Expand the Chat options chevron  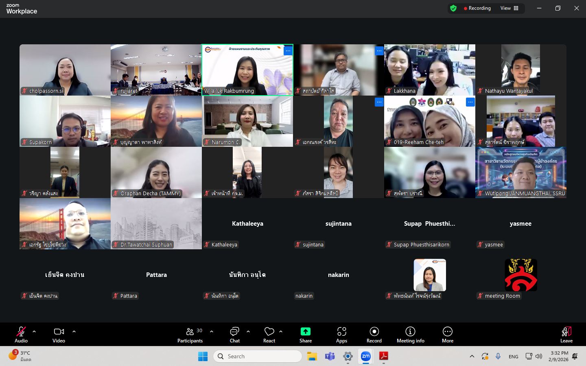click(x=248, y=331)
